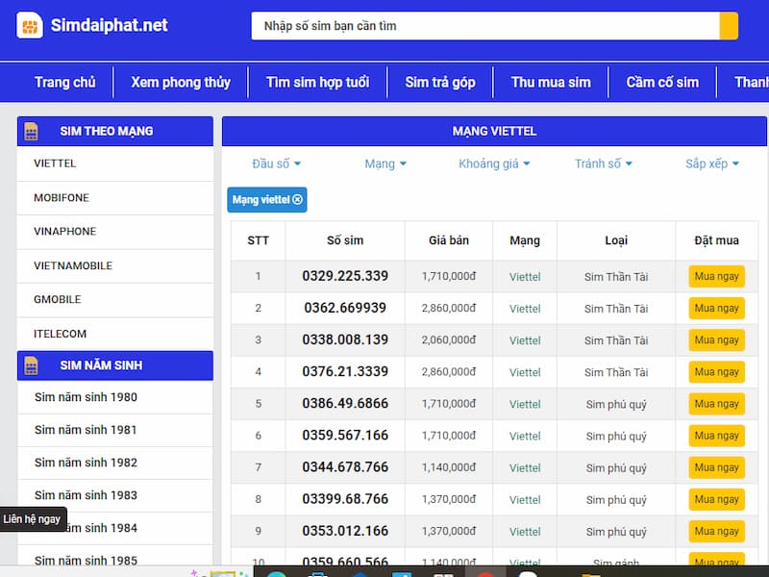Click Mua ngay for sim 0362.669939
Viewport: 769px width, 577px height.
tap(716, 308)
